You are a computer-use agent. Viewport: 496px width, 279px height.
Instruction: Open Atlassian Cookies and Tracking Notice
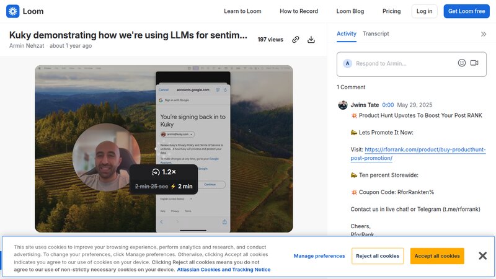(x=224, y=270)
